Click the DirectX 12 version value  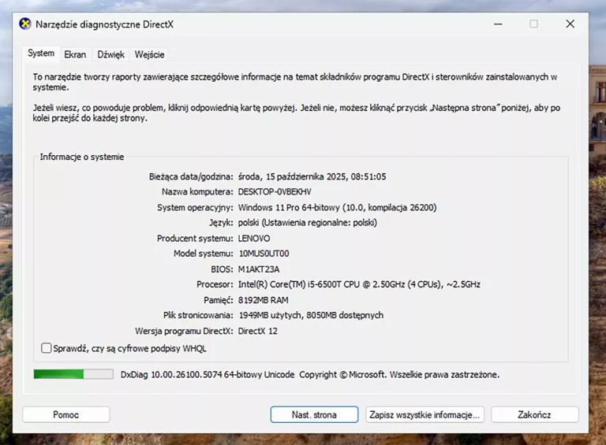[x=258, y=331]
